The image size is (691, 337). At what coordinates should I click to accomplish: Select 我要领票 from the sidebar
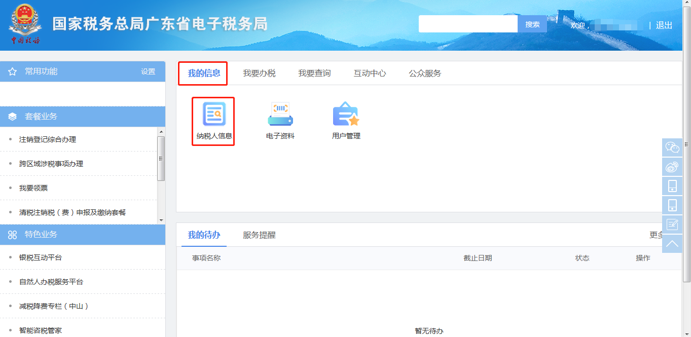[x=33, y=188]
